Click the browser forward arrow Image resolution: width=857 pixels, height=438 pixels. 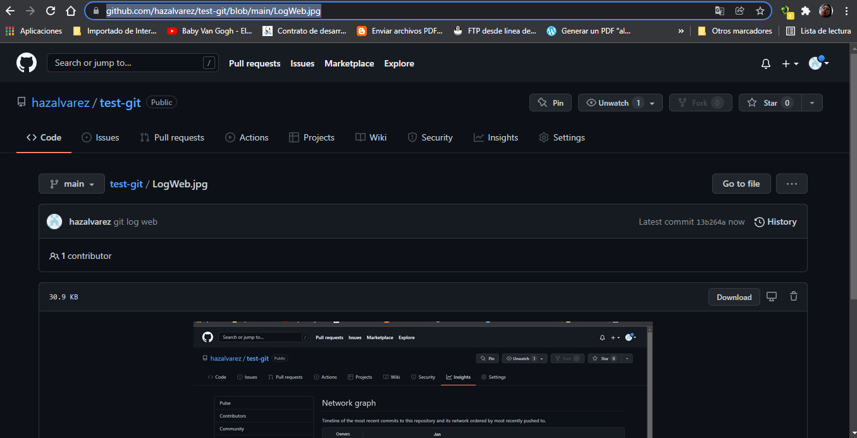point(30,11)
